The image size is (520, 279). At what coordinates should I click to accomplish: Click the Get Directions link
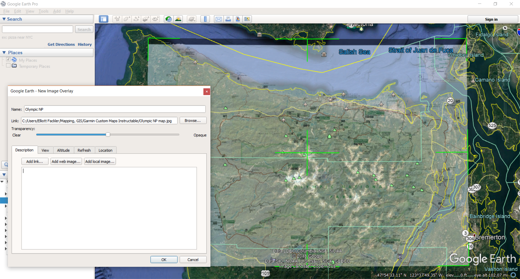[61, 44]
